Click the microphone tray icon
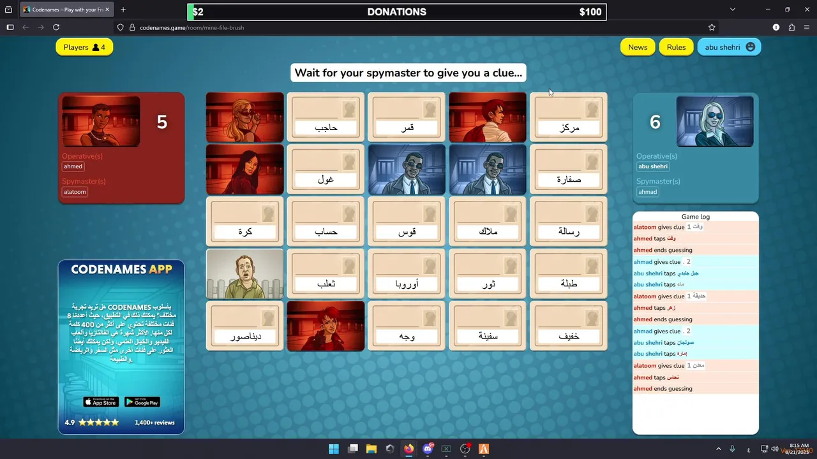817x459 pixels. click(x=732, y=449)
